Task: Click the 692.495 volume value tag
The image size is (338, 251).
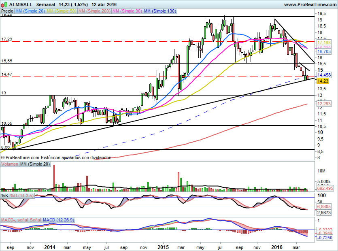Action: (325, 188)
